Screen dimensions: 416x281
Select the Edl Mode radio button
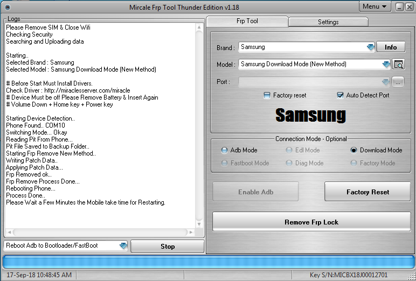[x=289, y=150]
